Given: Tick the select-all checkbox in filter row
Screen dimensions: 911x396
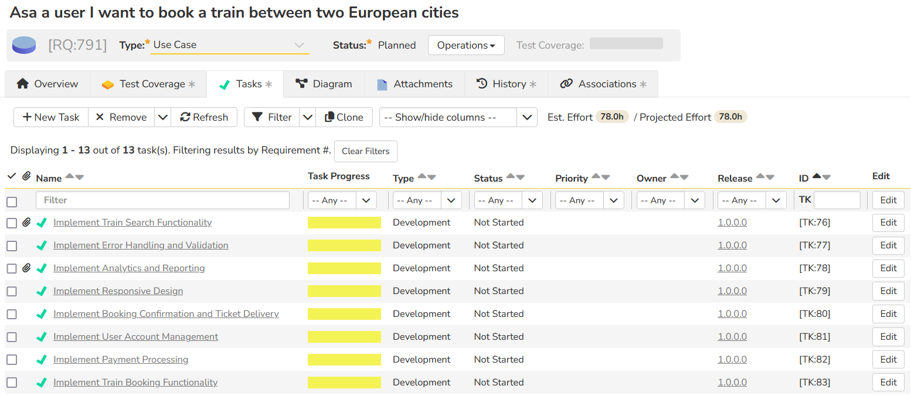Looking at the screenshot, I should click(x=12, y=202).
